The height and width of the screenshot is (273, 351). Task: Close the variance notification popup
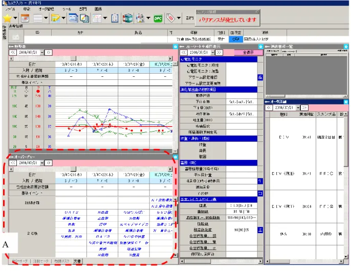(257, 12)
